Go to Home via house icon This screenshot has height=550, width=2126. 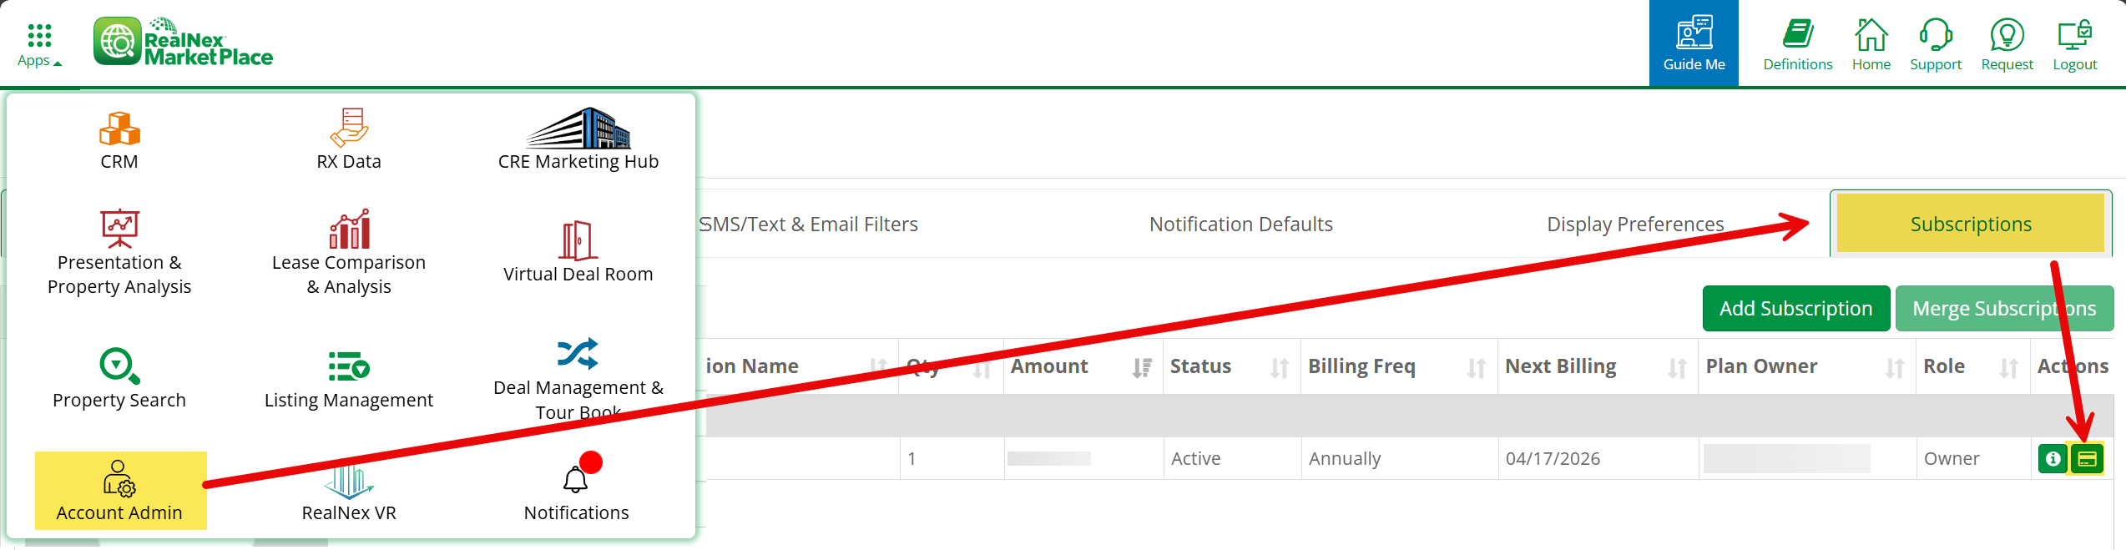tap(1871, 45)
